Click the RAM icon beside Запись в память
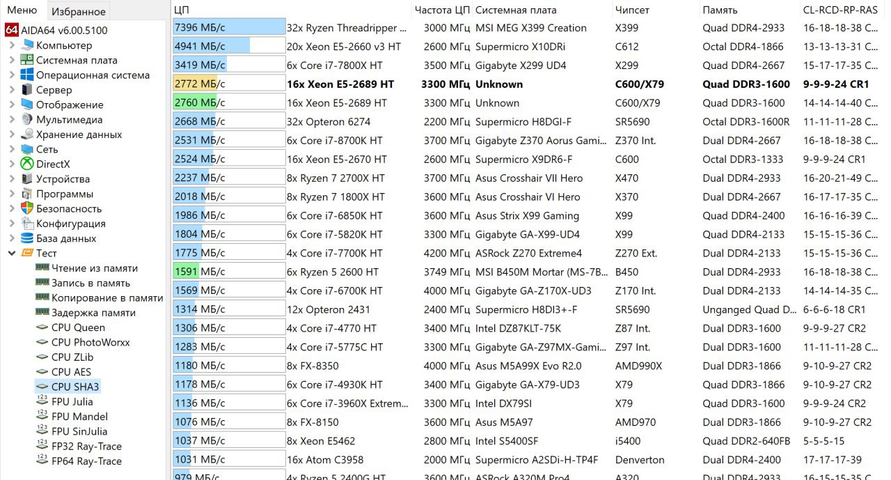Viewport: 891px width, 480px height. pos(42,283)
